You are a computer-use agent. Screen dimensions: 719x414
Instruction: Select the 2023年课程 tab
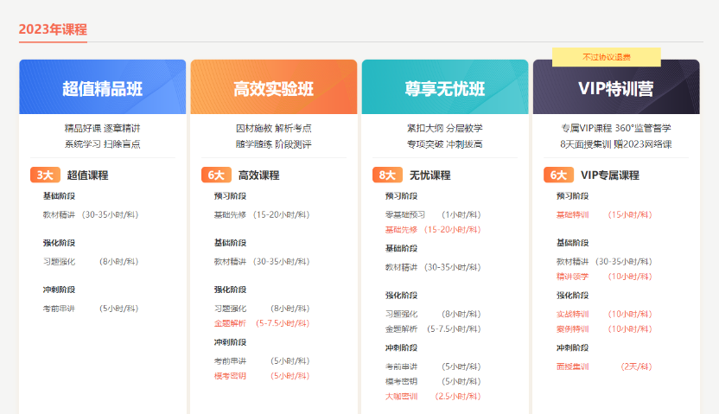pyautogui.click(x=53, y=29)
